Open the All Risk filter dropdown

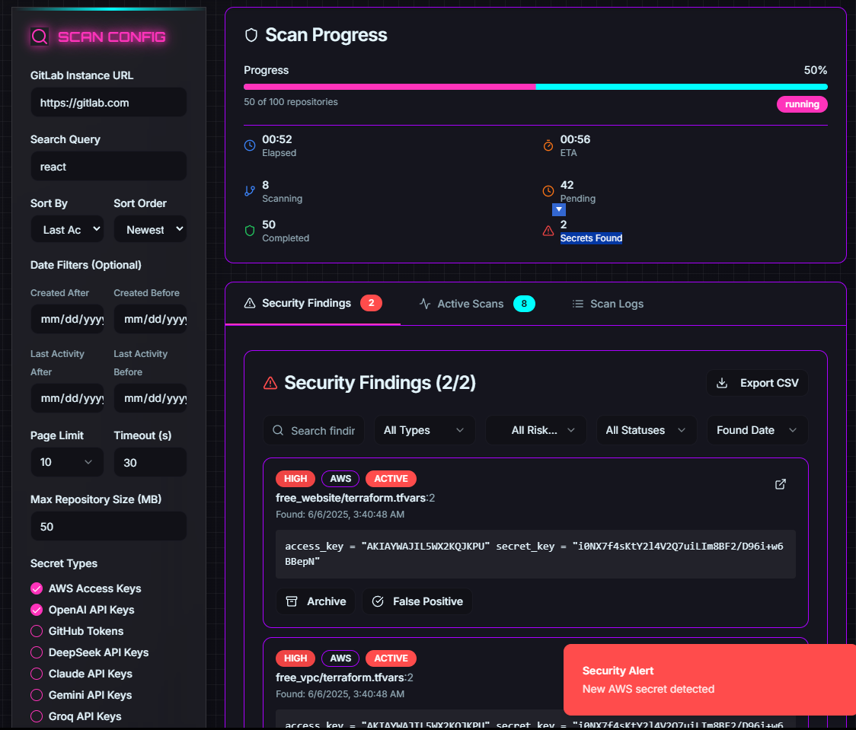[x=535, y=430]
